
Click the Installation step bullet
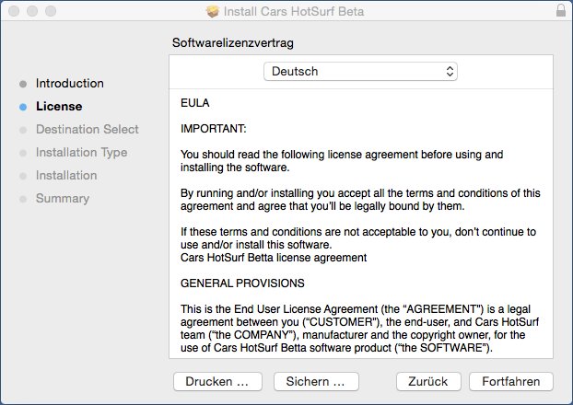point(23,176)
